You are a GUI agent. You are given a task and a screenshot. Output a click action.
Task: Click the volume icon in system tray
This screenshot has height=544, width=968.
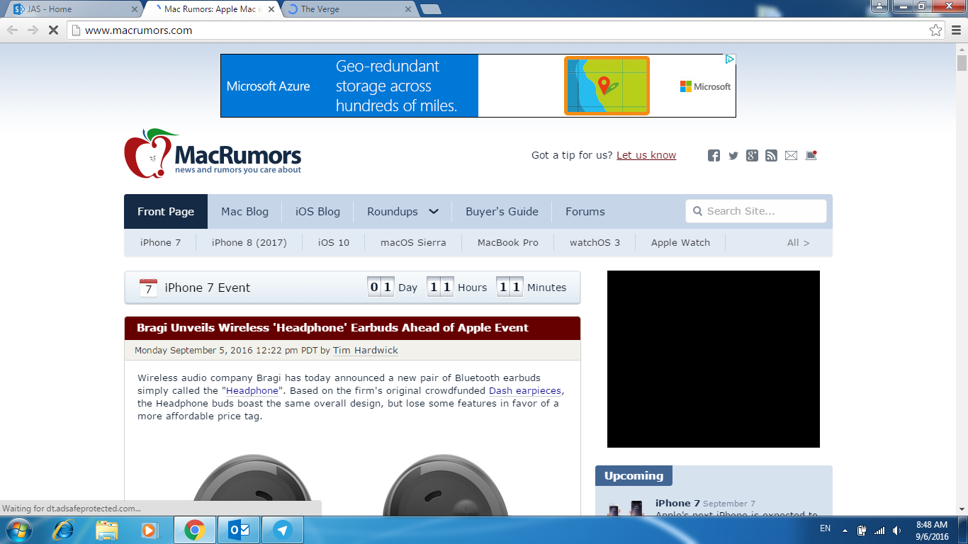tap(897, 530)
